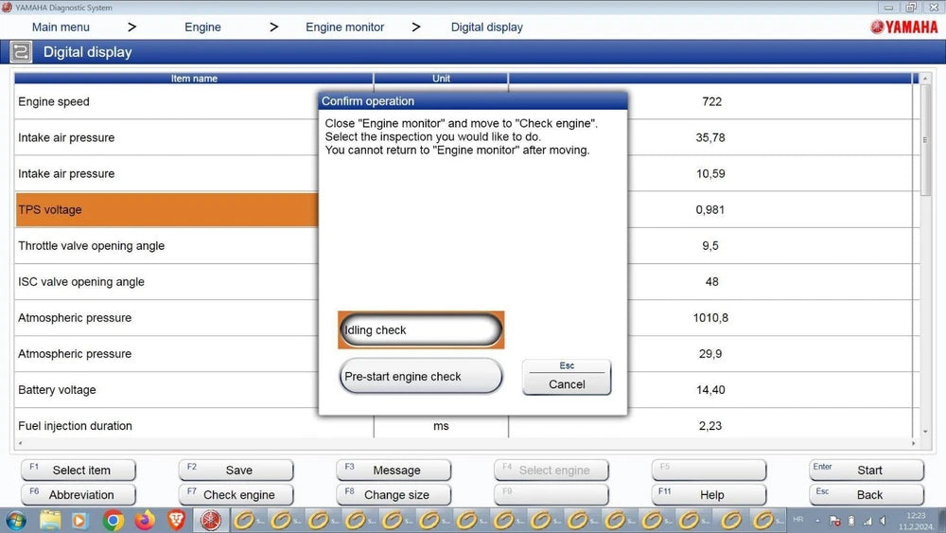Click the Digital display header icon

tap(21, 52)
